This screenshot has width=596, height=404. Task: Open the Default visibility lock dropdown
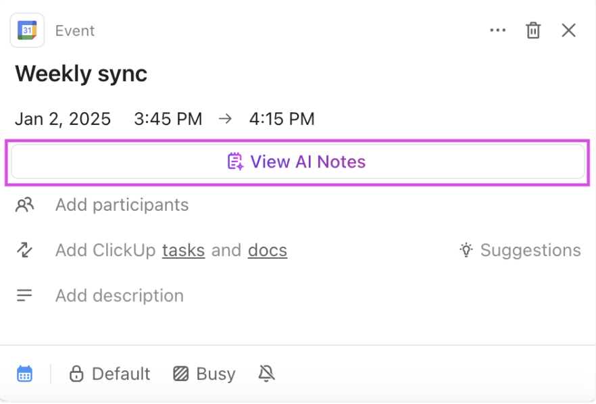coord(110,374)
